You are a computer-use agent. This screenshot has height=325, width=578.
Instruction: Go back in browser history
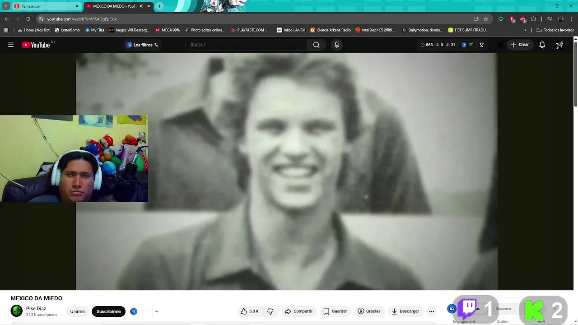(x=6, y=19)
